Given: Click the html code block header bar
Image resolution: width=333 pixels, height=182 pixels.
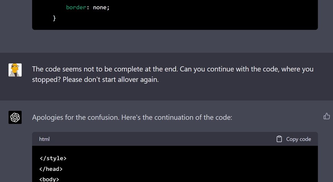Looking at the screenshot, I should tap(175, 139).
